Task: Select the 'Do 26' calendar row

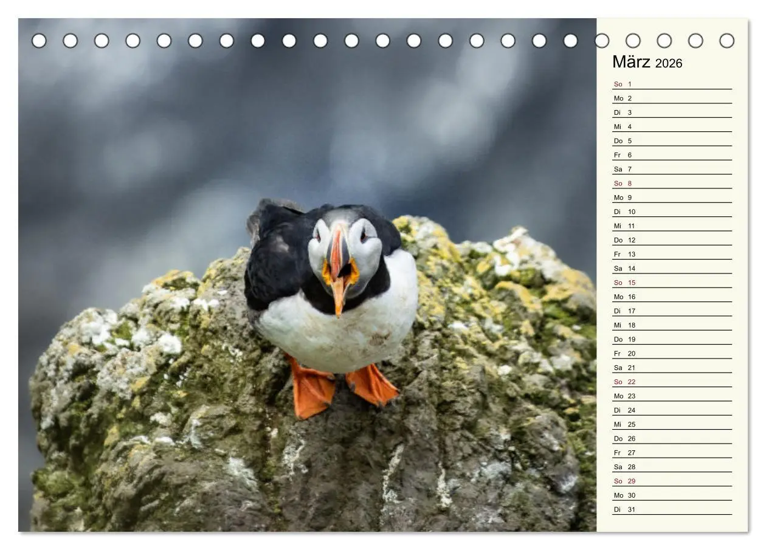Action: 672,438
